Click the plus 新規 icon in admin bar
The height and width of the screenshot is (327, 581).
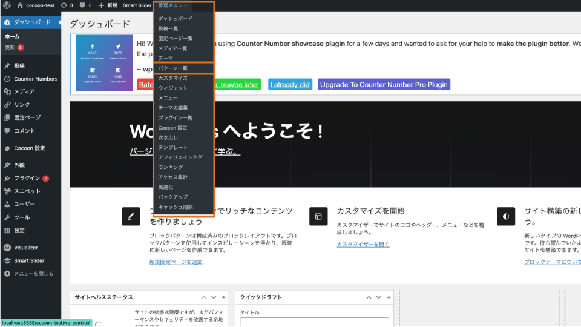coord(101,5)
